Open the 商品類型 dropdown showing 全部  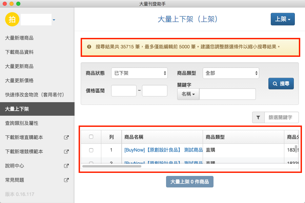coord(231,73)
